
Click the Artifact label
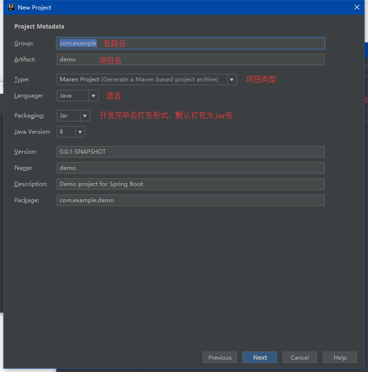point(25,59)
